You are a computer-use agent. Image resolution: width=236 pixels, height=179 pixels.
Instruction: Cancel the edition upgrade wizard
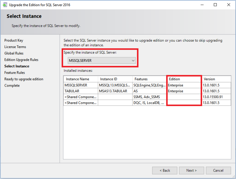click(x=218, y=171)
